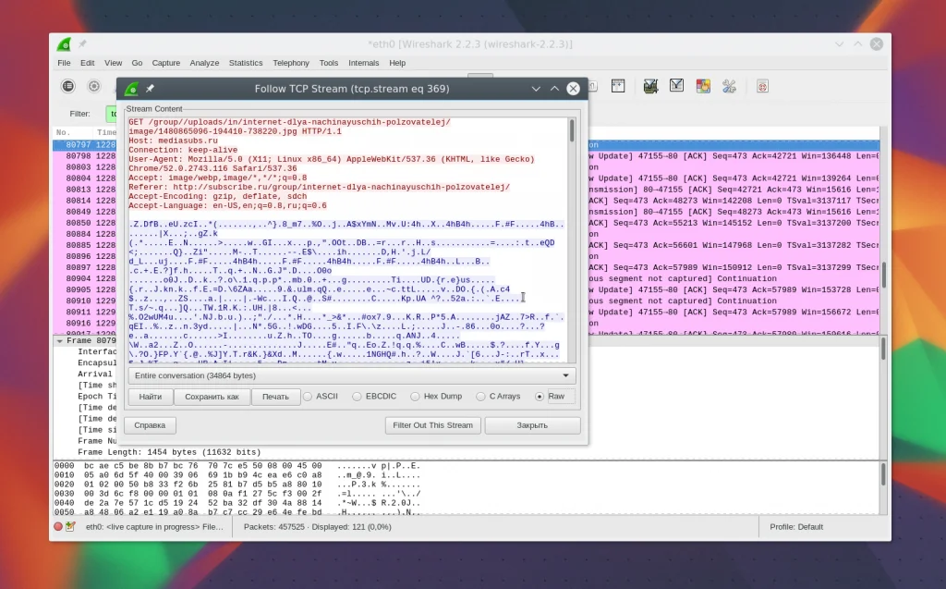Click the pin icon in Follow TCP Stream title
946x589 pixels.
(x=150, y=88)
